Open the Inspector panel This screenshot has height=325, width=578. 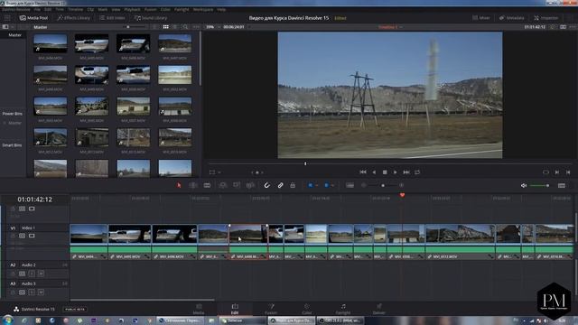tap(545, 18)
